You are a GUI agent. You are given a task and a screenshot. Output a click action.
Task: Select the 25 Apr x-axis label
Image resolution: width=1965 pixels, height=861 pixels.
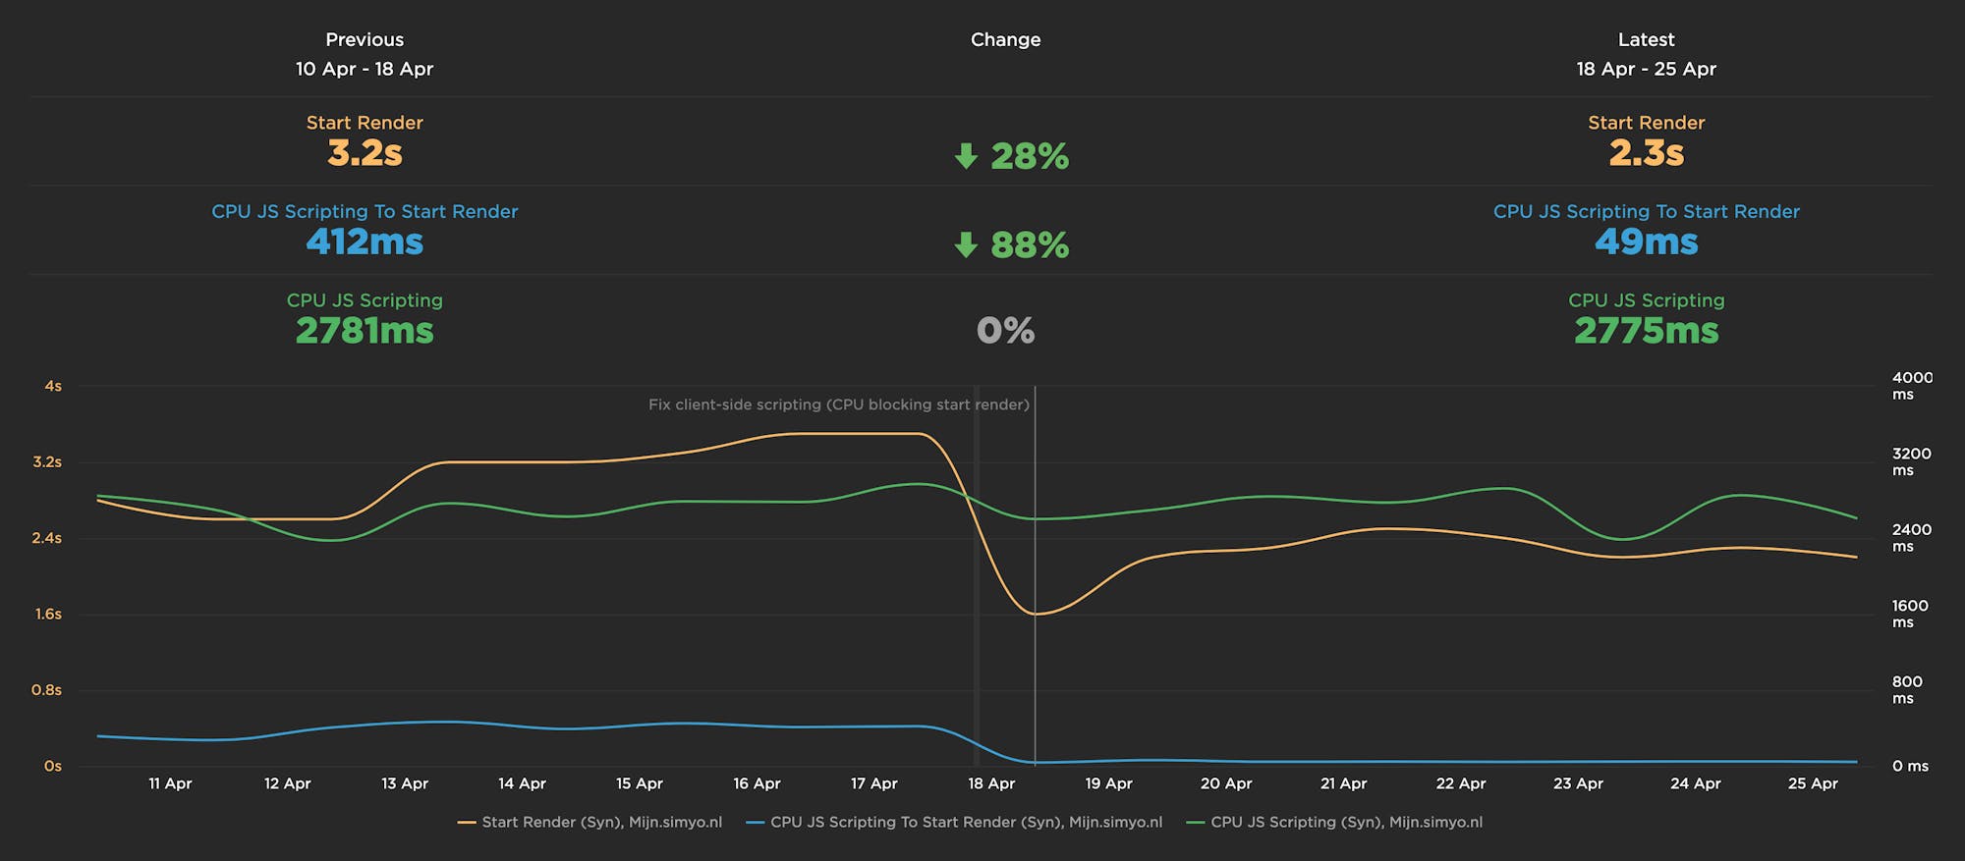pyautogui.click(x=1813, y=783)
